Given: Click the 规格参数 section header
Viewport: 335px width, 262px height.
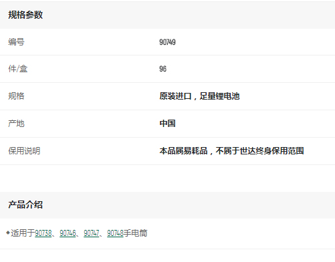Looking at the screenshot, I should pyautogui.click(x=25, y=15).
